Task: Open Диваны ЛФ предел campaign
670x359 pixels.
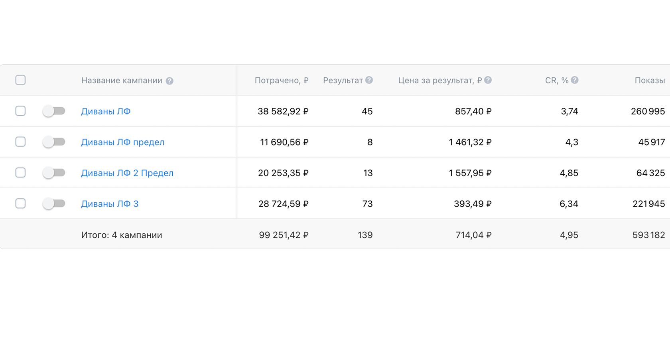Action: 122,142
